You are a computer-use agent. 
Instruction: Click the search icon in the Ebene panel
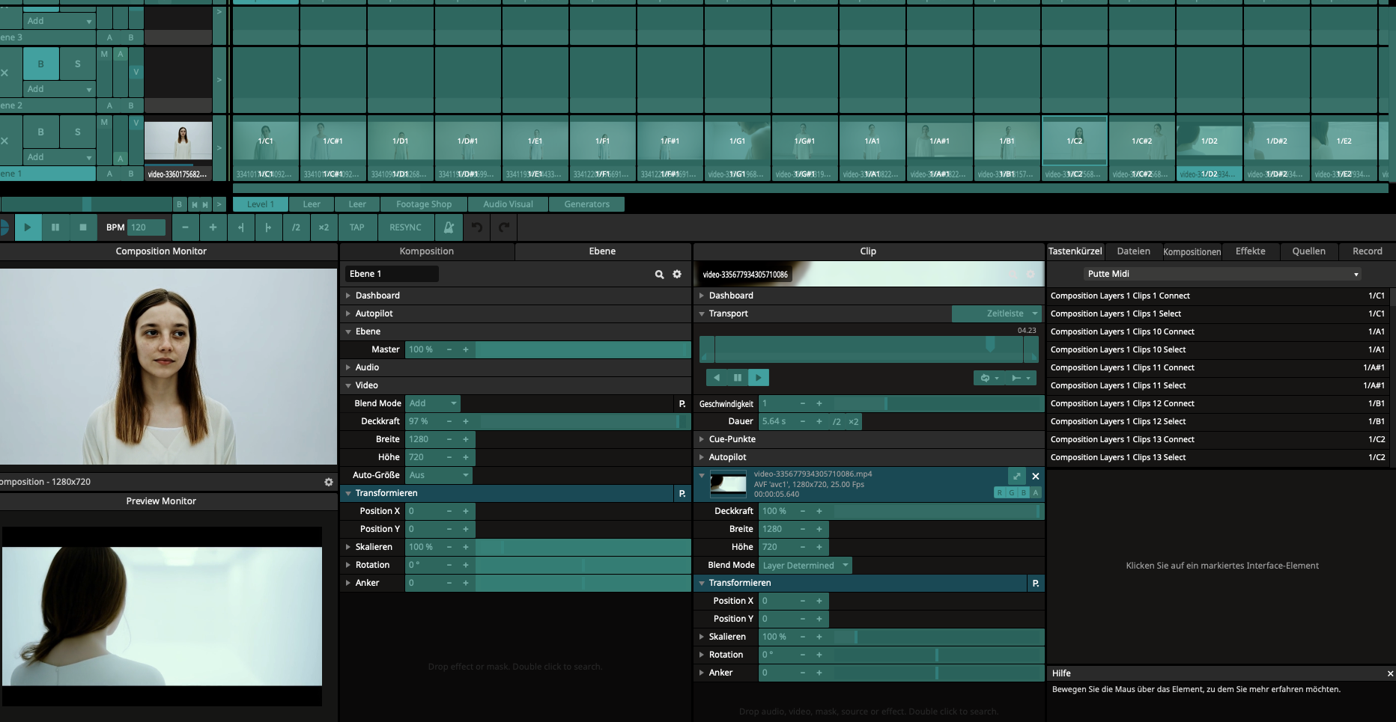659,275
